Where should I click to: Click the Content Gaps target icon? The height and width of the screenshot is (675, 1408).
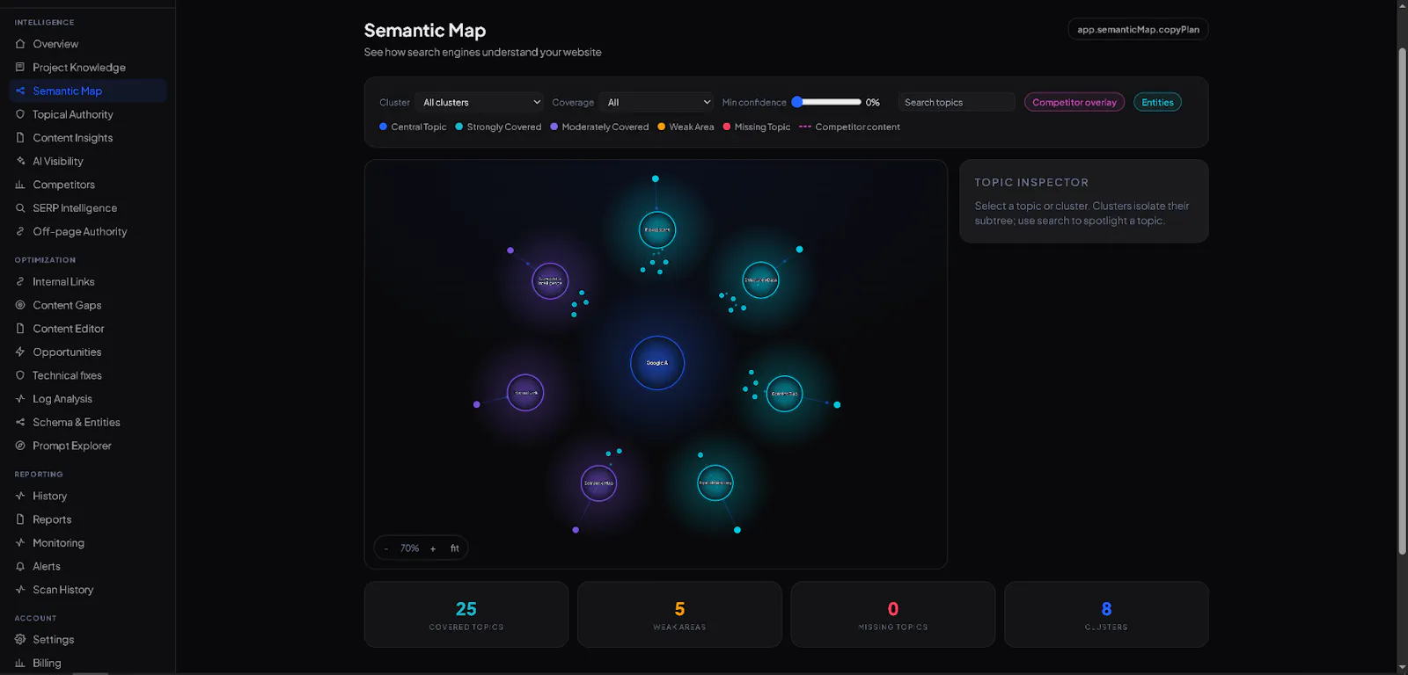[x=20, y=305]
